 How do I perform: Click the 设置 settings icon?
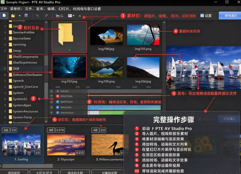click(202, 16)
